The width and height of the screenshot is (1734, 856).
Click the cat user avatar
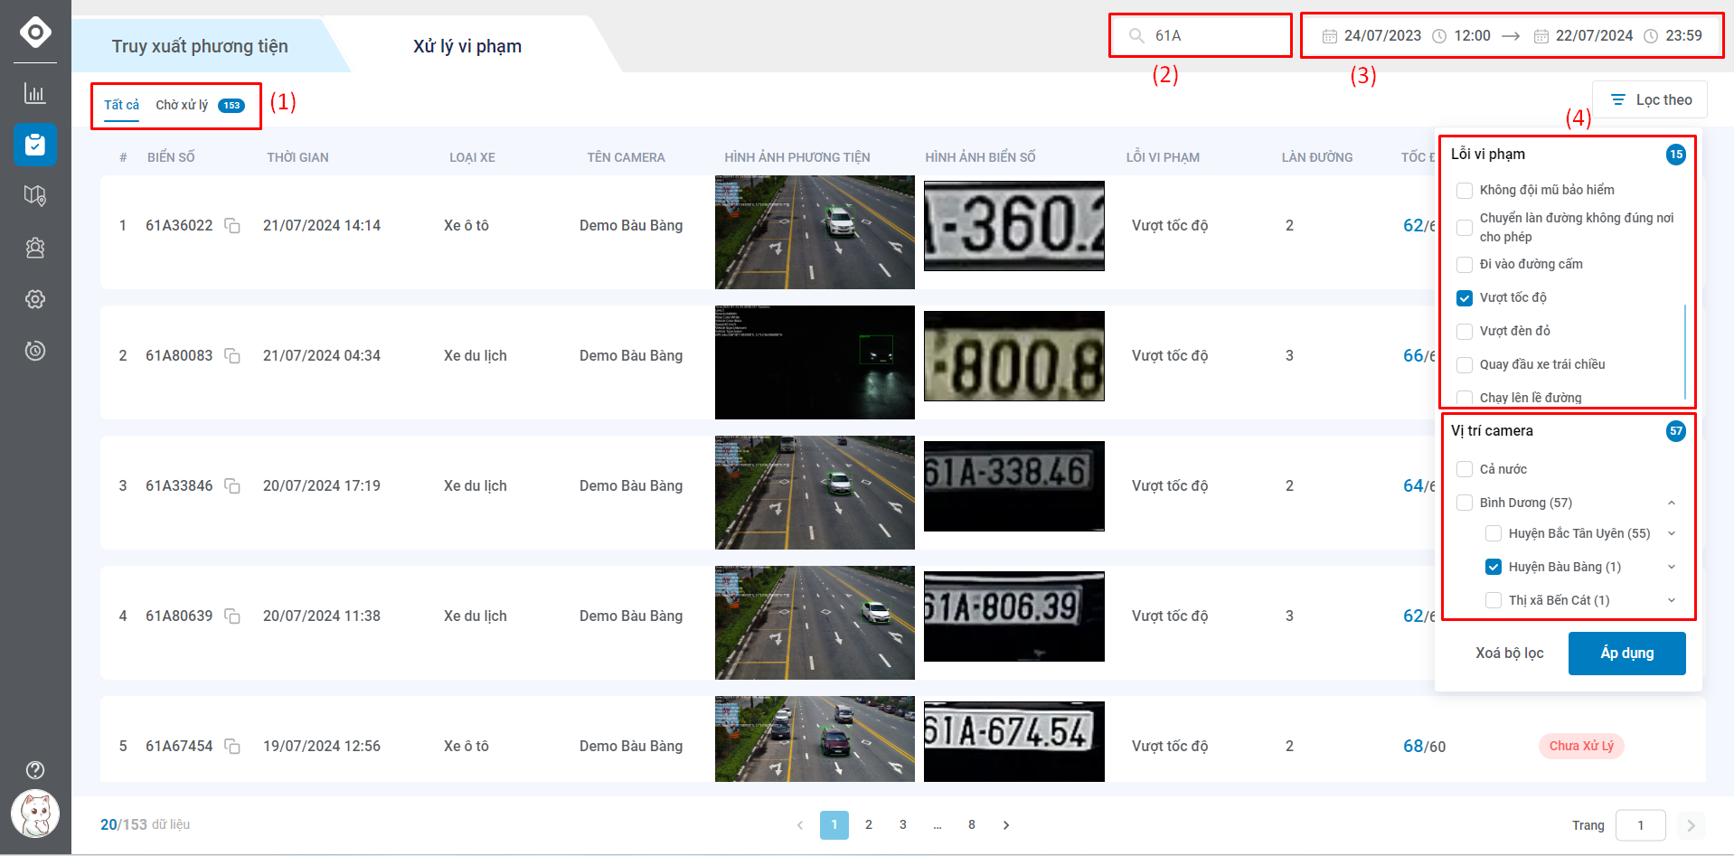tap(35, 814)
